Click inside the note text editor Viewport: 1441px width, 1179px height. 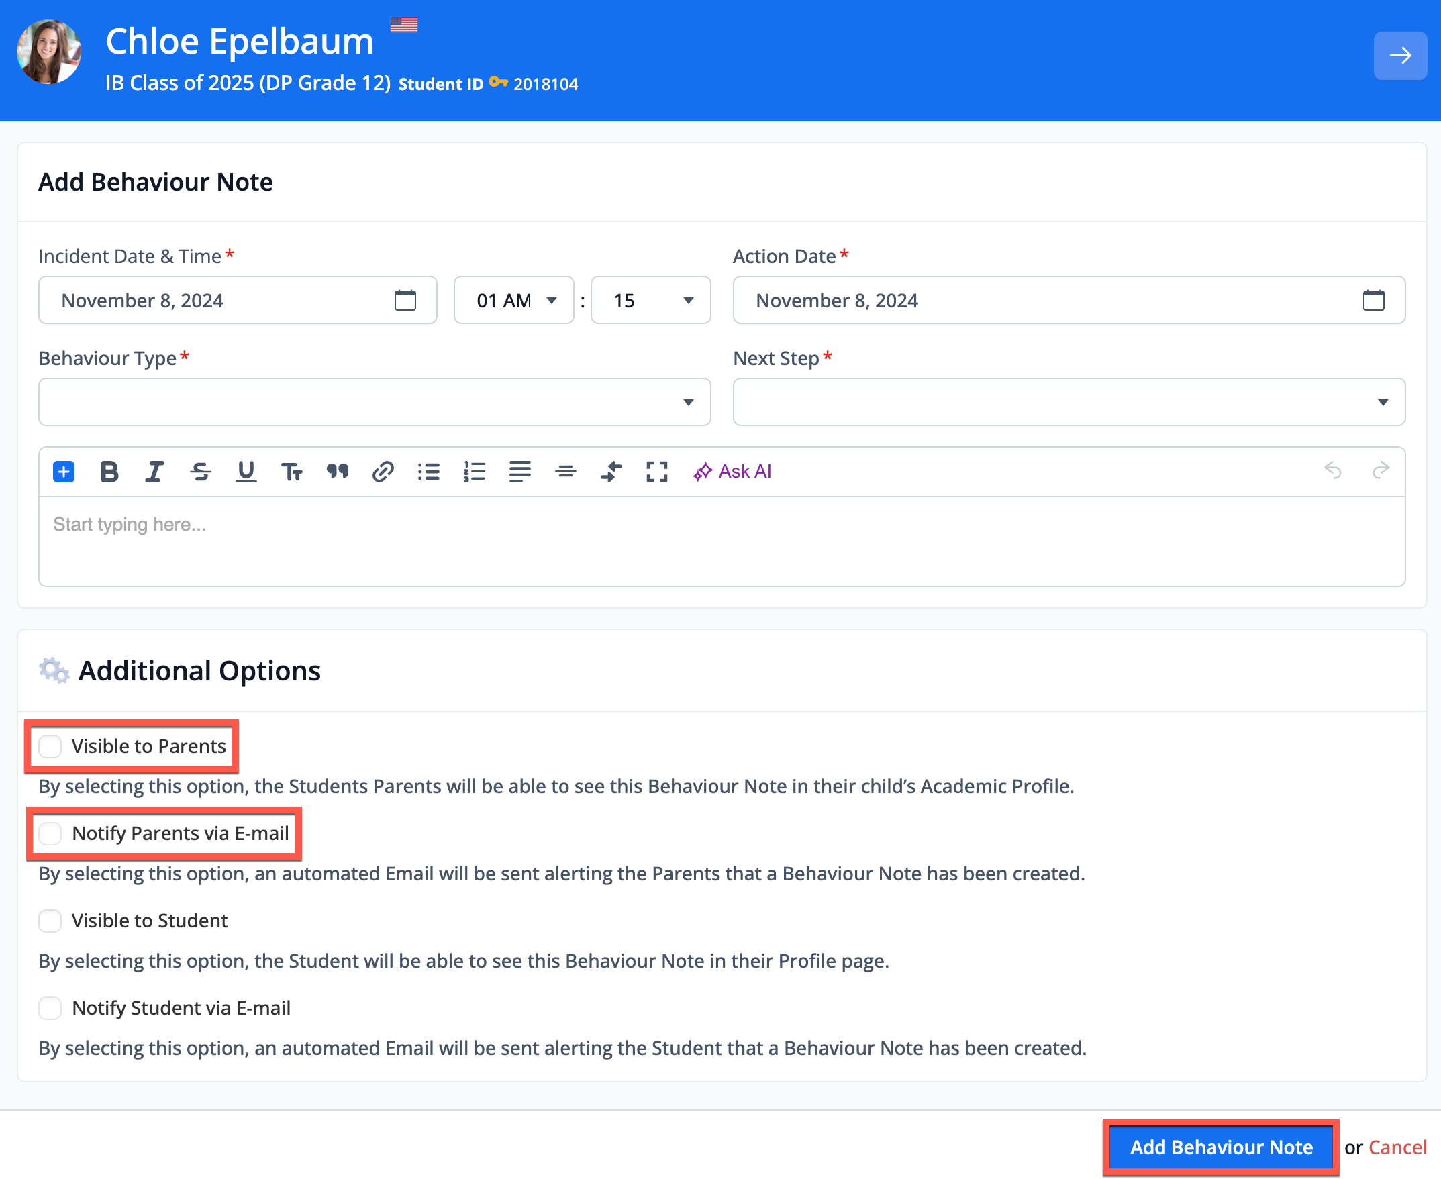point(407,537)
